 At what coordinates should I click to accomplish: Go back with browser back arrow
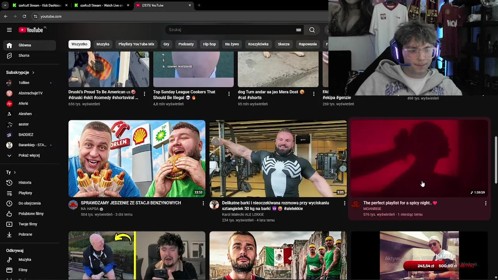[x=6, y=16]
